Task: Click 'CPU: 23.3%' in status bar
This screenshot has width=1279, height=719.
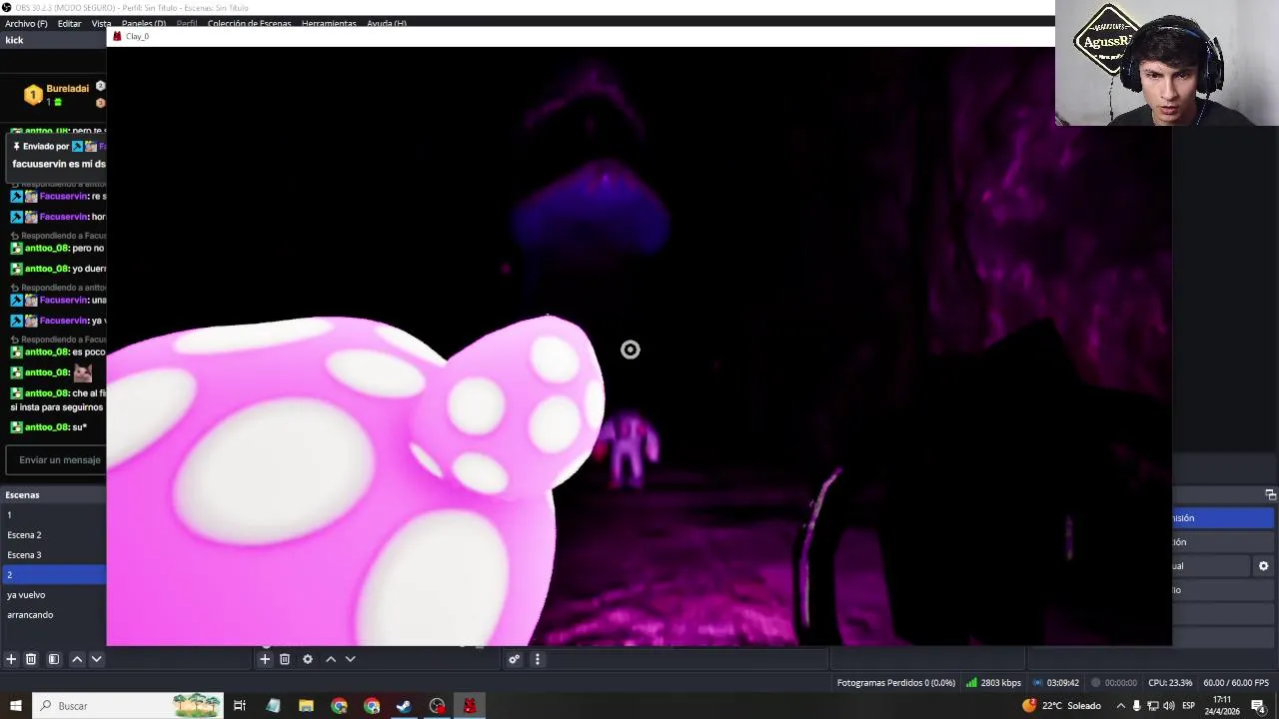Action: click(x=1170, y=683)
